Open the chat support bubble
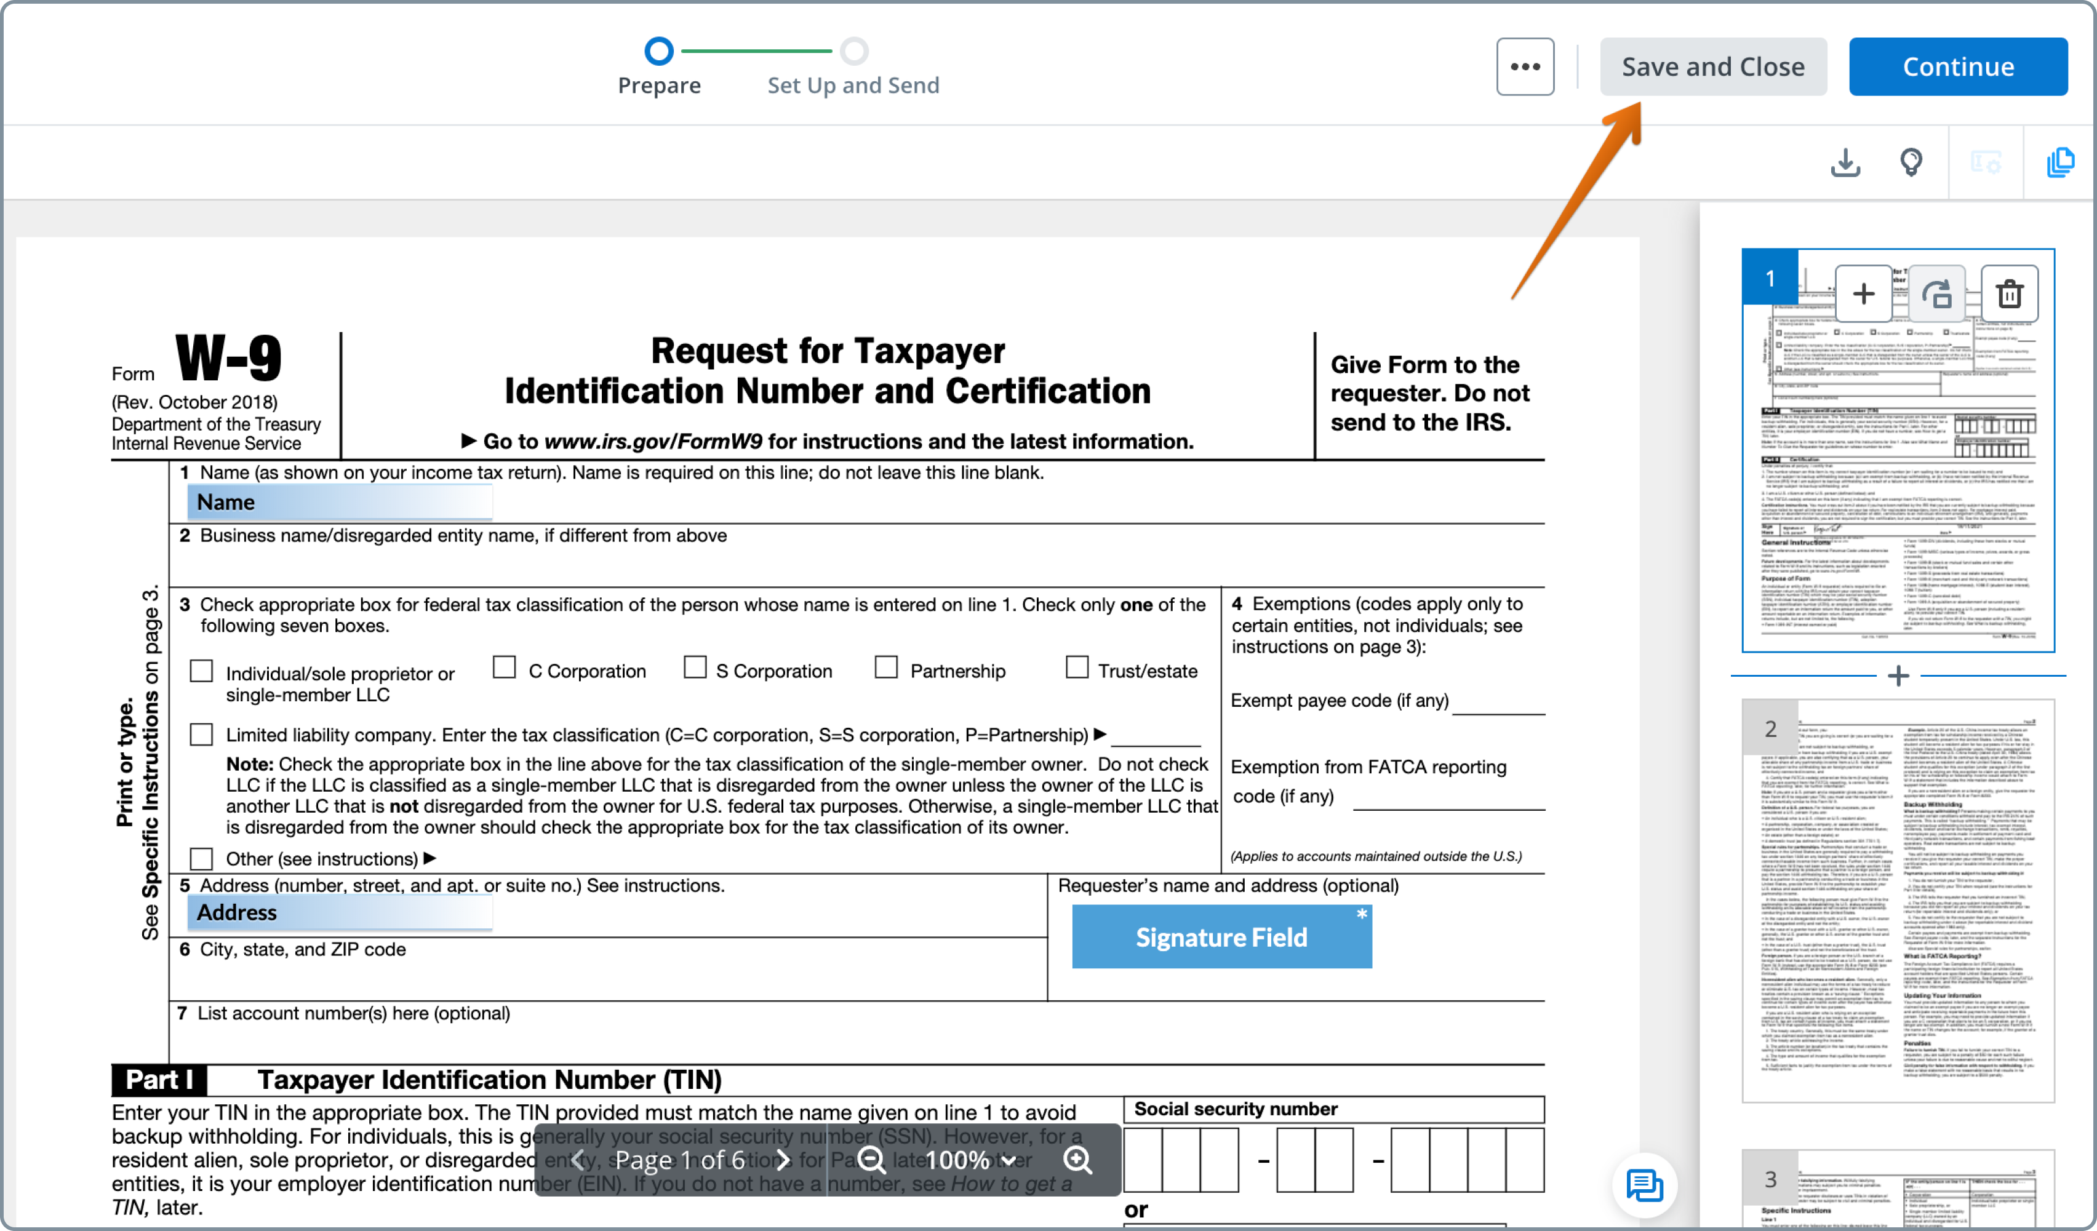The height and width of the screenshot is (1231, 2097). (x=1644, y=1184)
